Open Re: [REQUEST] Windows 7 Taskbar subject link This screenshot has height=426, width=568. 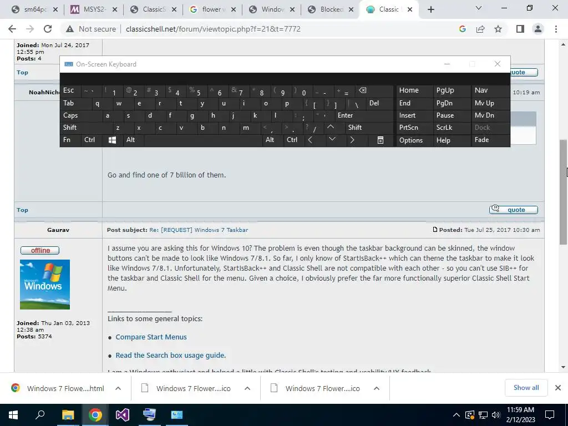click(x=199, y=230)
